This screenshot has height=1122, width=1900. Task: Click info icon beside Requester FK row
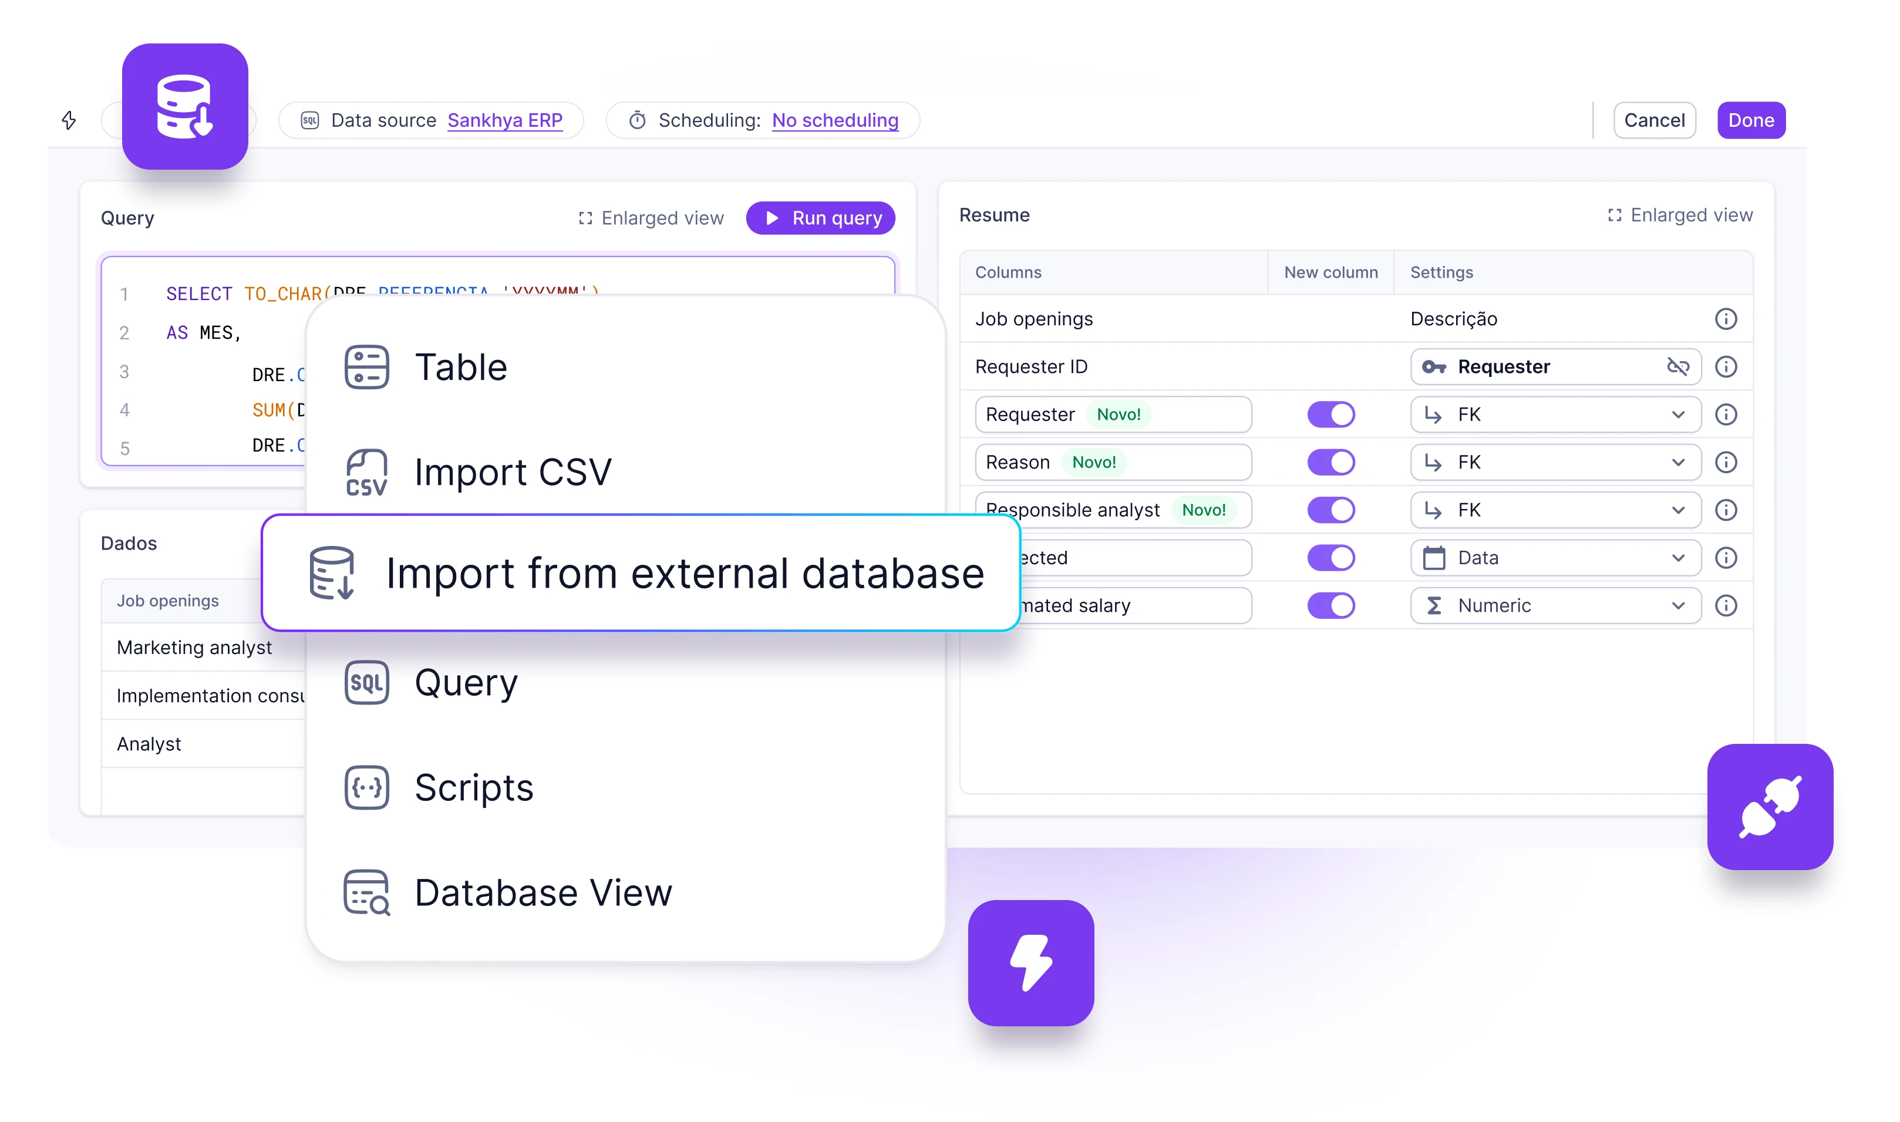pos(1726,415)
